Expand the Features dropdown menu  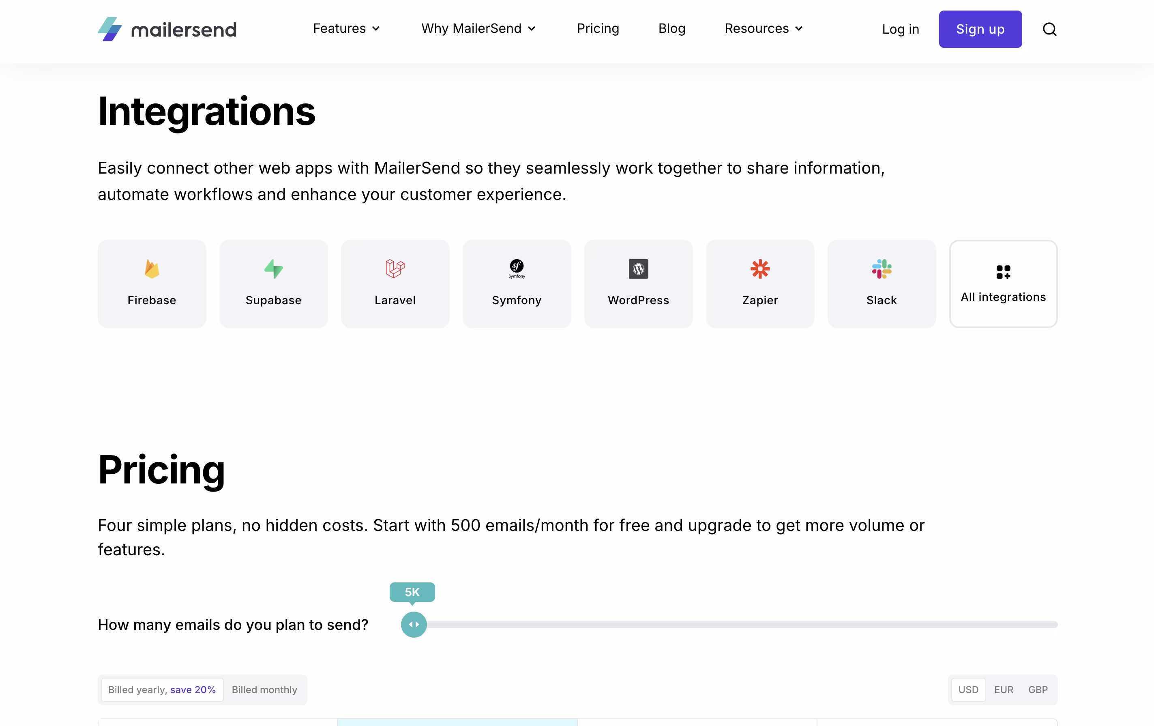[x=346, y=29]
